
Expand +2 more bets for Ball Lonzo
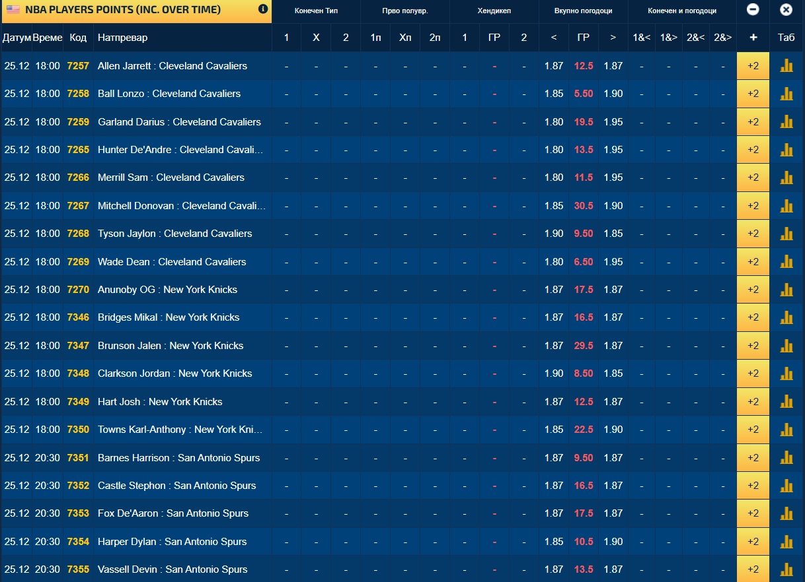[753, 94]
